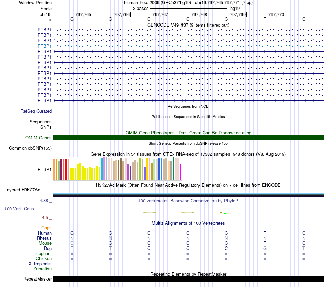Screen dimensions: 324x287
Task: Click the 'Common dbSNP(155)' track label
Action: [x=30, y=148]
